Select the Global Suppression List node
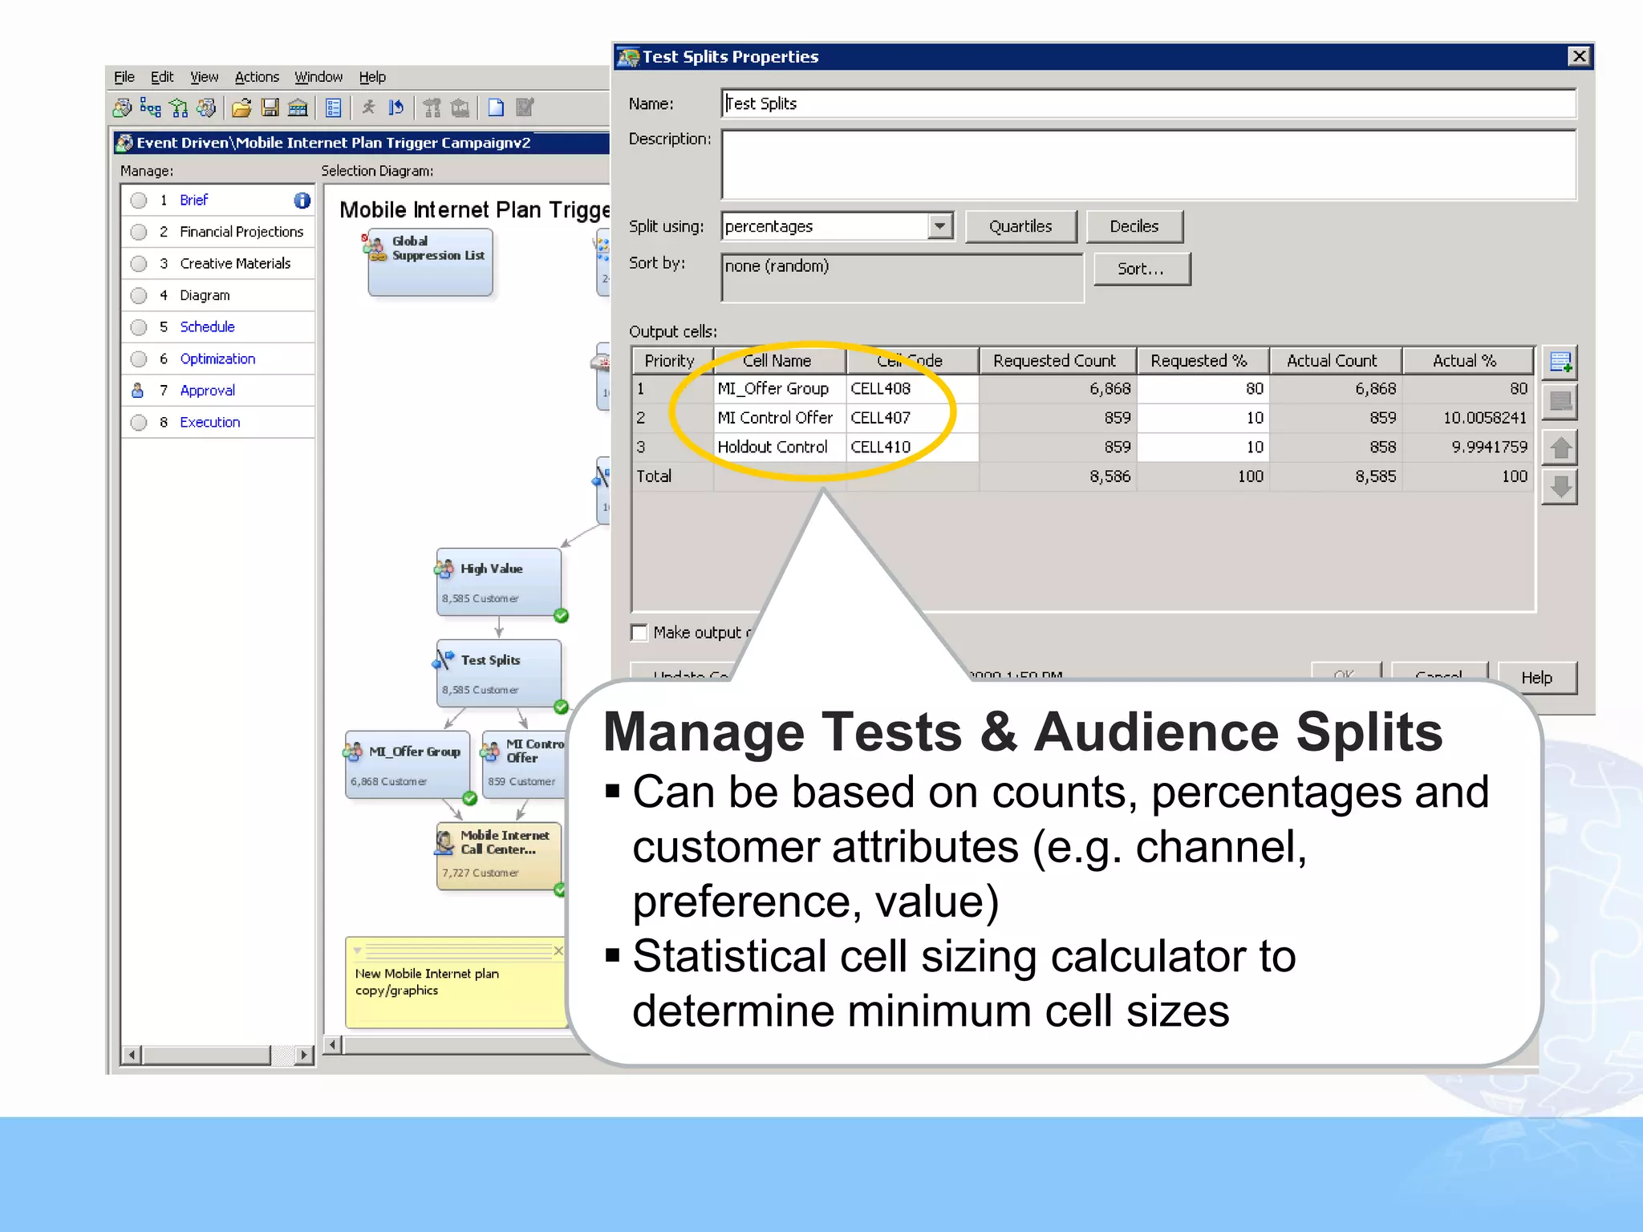Image resolution: width=1643 pixels, height=1232 pixels. point(430,262)
